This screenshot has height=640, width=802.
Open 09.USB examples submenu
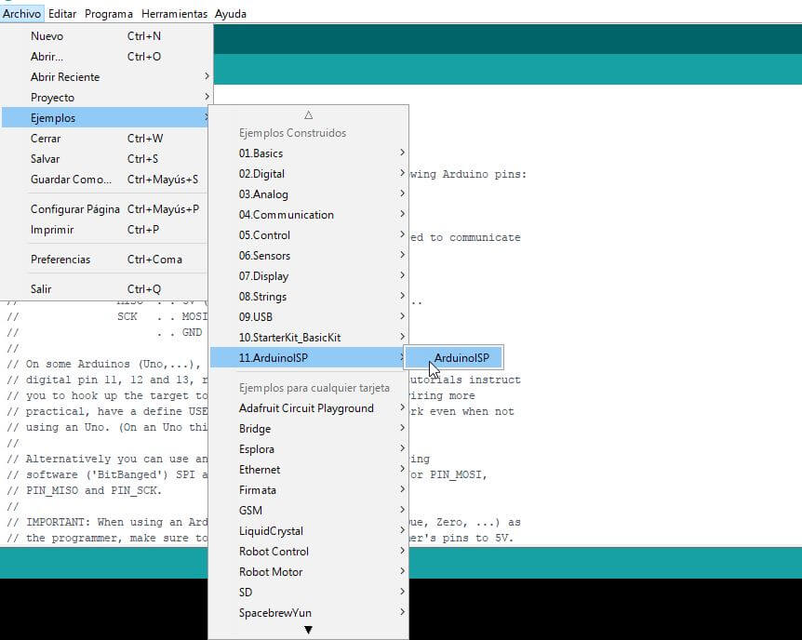(308, 317)
